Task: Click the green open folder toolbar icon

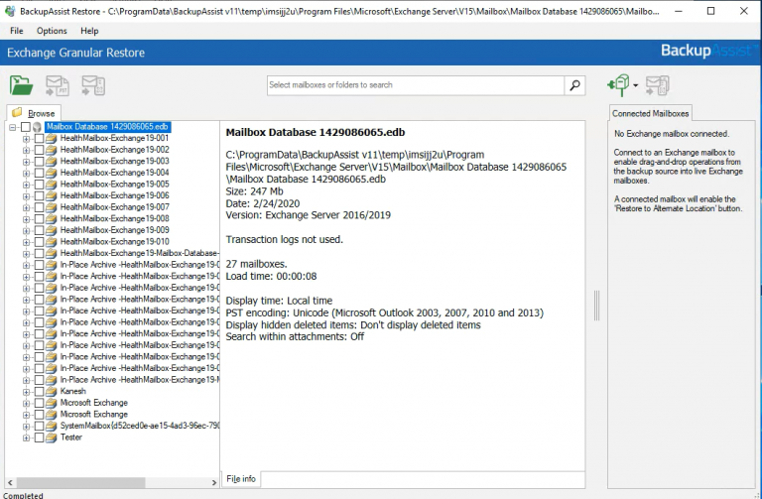Action: 21,85
